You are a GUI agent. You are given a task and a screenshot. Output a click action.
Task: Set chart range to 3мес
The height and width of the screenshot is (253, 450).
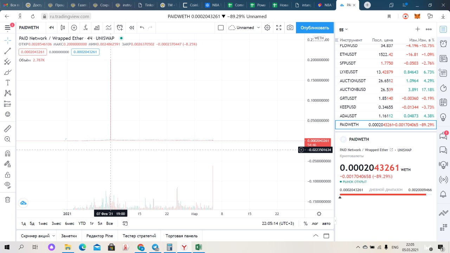pos(56,223)
